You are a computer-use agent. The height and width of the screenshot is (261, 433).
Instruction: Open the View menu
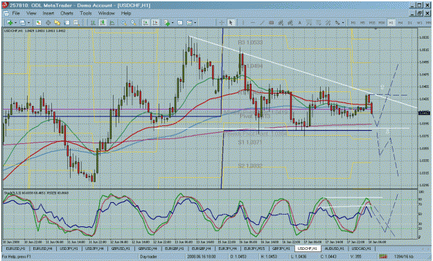(31, 13)
